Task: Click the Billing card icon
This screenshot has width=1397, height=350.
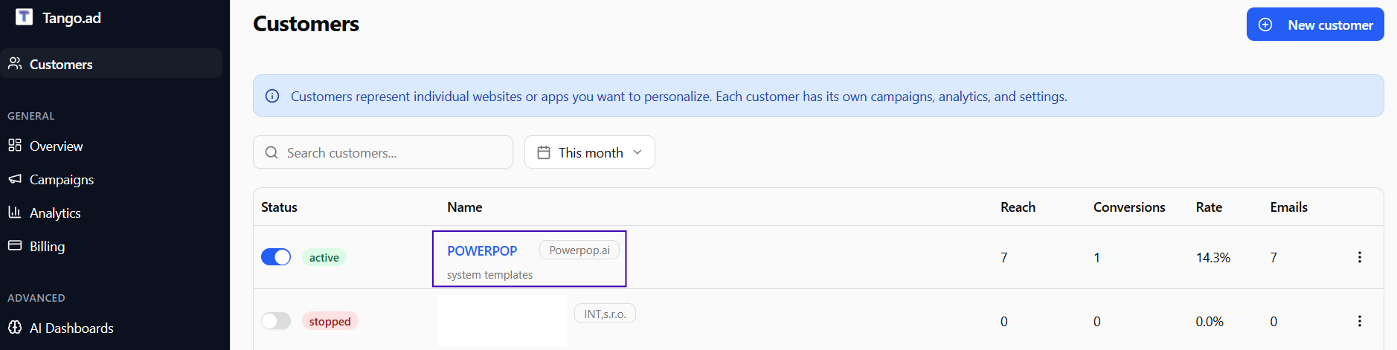Action: [15, 245]
